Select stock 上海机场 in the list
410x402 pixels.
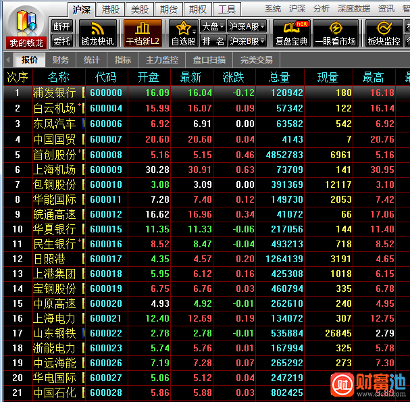click(x=55, y=170)
